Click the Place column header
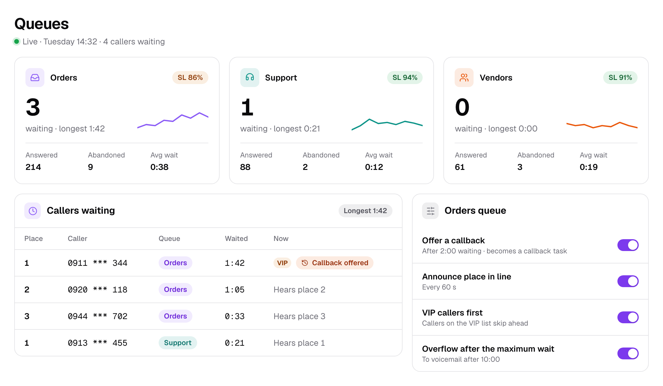Viewport: 663px width, 386px height. point(33,239)
